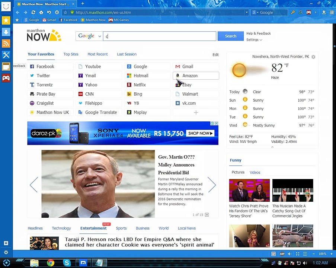Go forward using the forward arrow

(25, 12)
